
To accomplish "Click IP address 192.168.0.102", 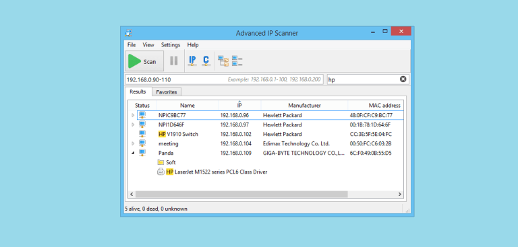I will coord(236,134).
